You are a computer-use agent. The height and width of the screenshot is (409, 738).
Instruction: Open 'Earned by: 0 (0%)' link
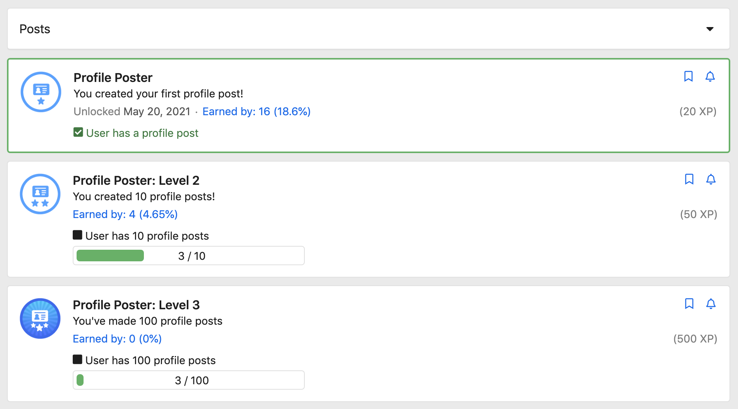click(x=117, y=339)
